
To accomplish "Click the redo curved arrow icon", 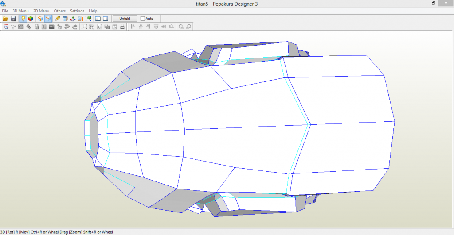I will [x=74, y=27].
